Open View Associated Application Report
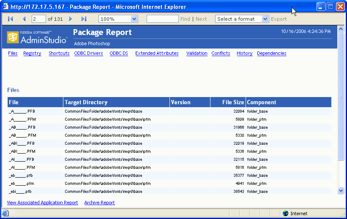The height and width of the screenshot is (219, 347). coord(42,203)
